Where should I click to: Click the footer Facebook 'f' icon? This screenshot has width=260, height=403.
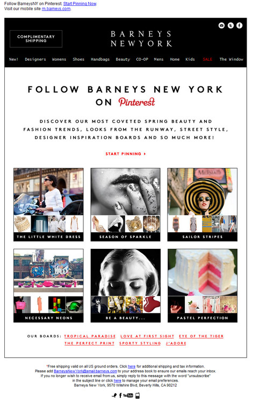[x=120, y=395]
